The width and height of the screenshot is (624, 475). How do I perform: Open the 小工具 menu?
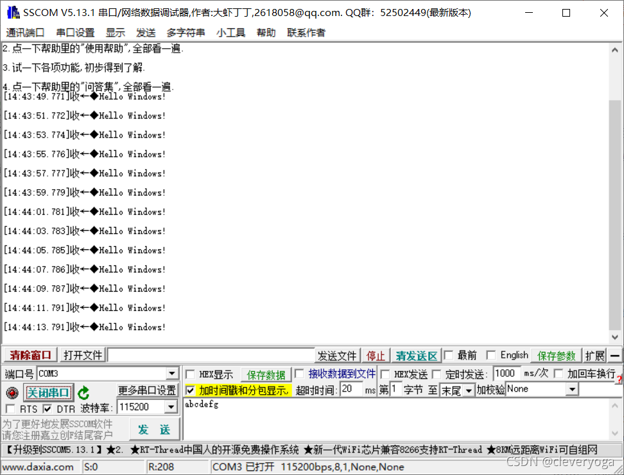tap(230, 33)
